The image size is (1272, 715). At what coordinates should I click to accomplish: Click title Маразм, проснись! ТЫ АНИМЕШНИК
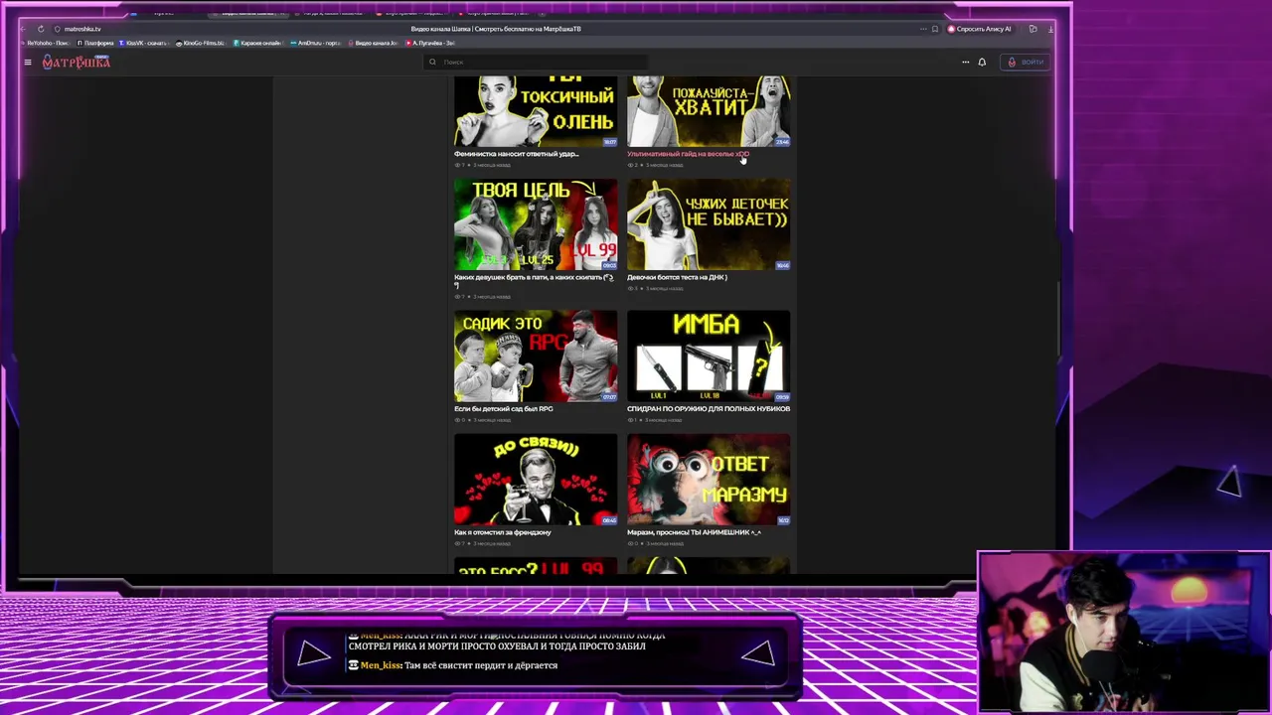(694, 532)
